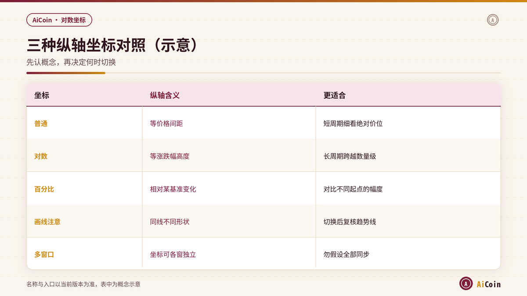
Task: Select the cell 等价格间距
Action: pyautogui.click(x=166, y=124)
